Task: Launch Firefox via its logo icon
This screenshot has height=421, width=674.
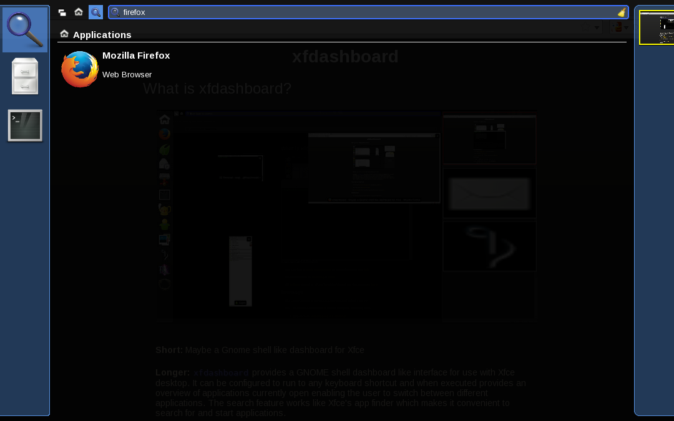Action: pos(80,69)
